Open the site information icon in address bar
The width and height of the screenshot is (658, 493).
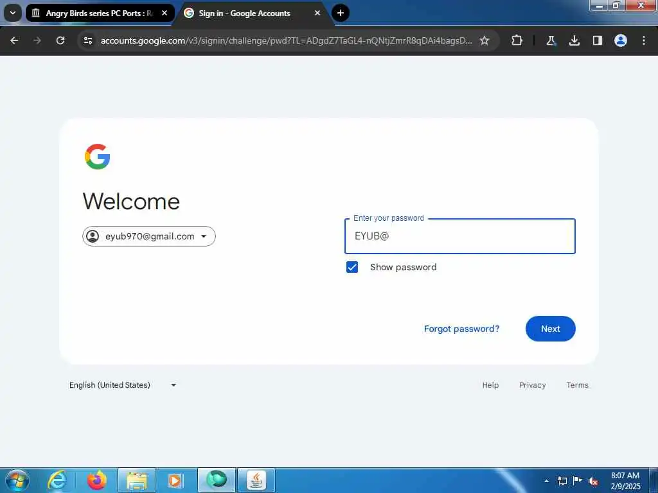(88, 40)
